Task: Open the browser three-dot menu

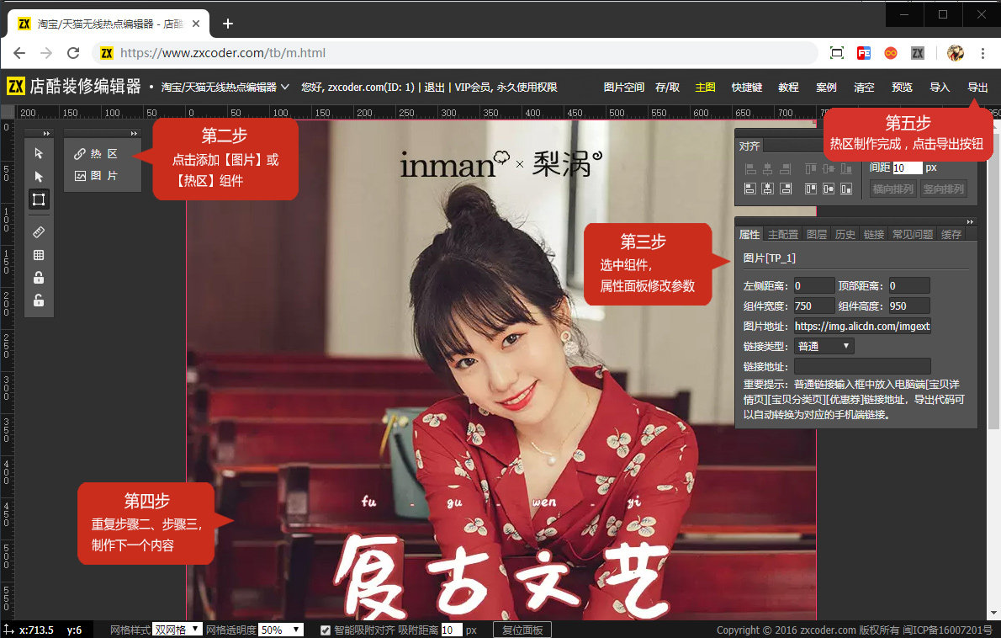Action: (x=982, y=53)
